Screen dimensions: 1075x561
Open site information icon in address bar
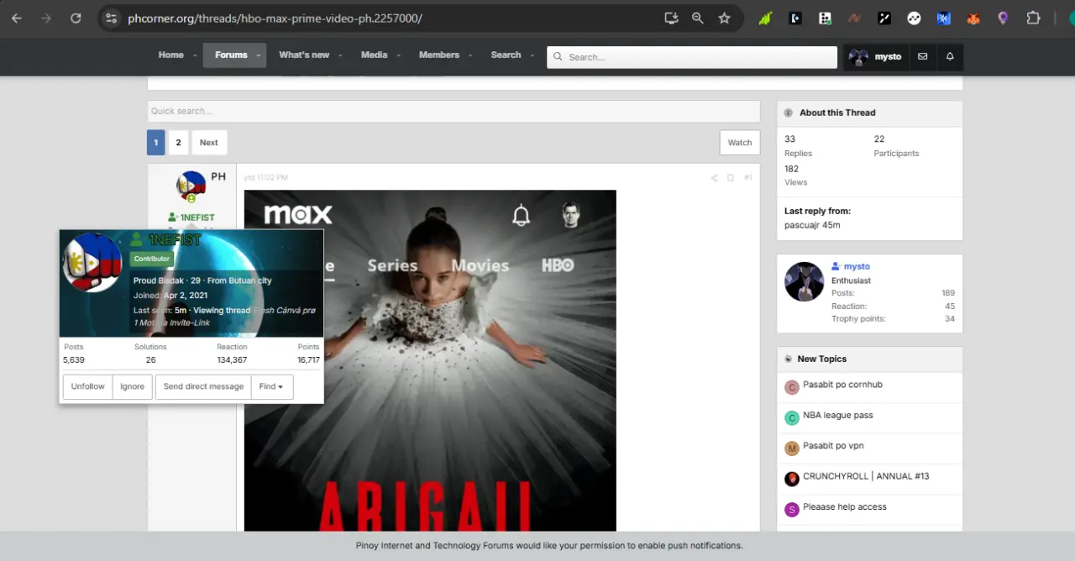(112, 18)
